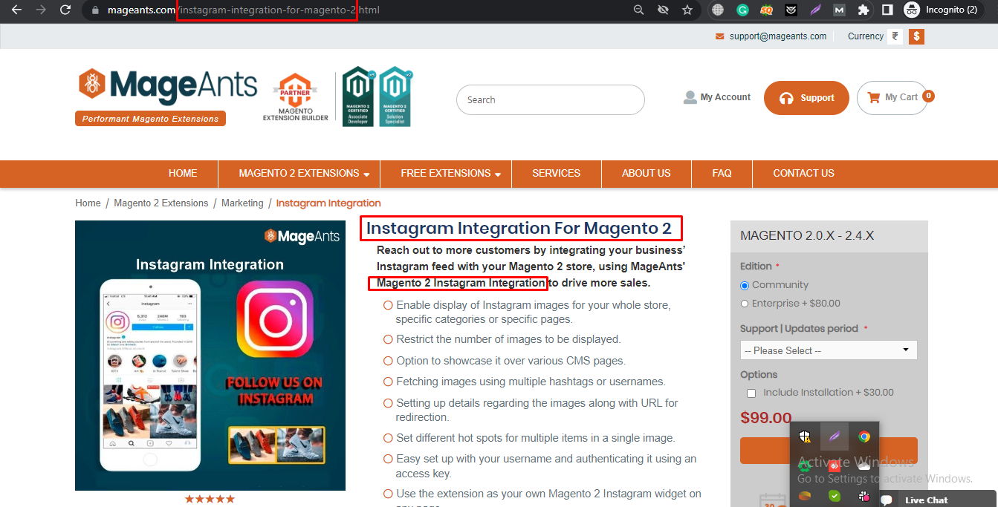Click the zoom magnifier icon in address bar

point(638,10)
